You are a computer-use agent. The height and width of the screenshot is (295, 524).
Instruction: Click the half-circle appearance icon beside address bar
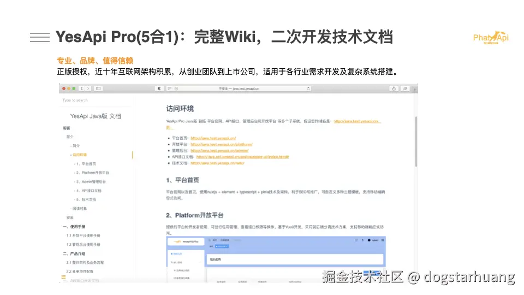tap(159, 88)
